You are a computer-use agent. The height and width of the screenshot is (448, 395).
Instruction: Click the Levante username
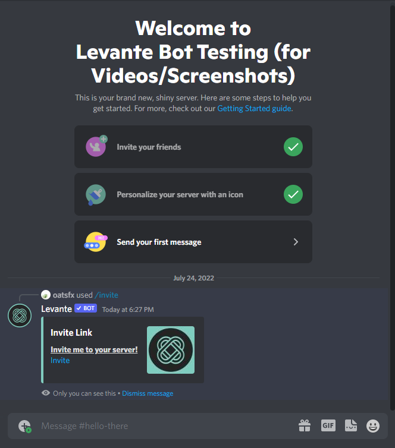pos(57,309)
